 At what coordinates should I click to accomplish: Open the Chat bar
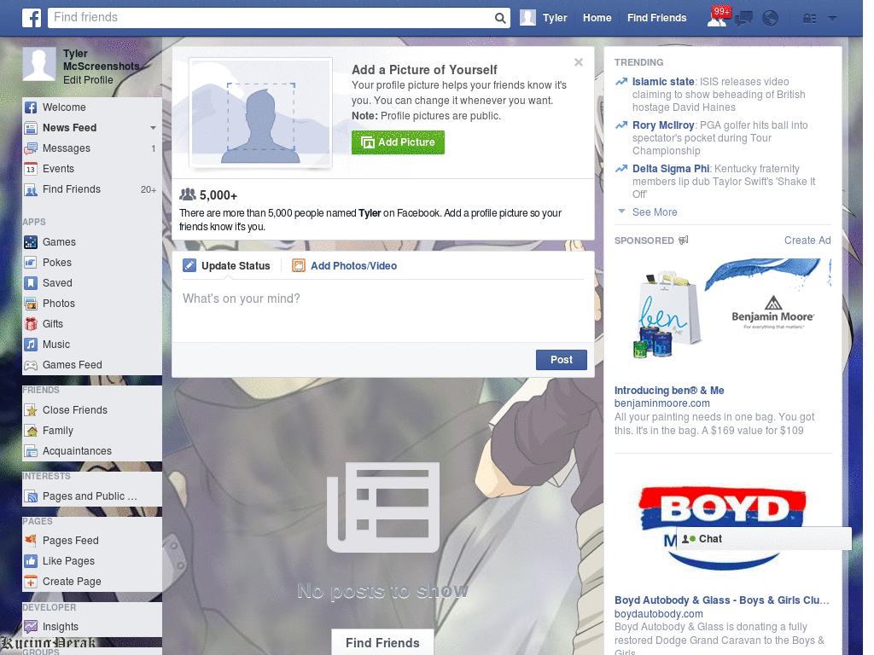[763, 539]
